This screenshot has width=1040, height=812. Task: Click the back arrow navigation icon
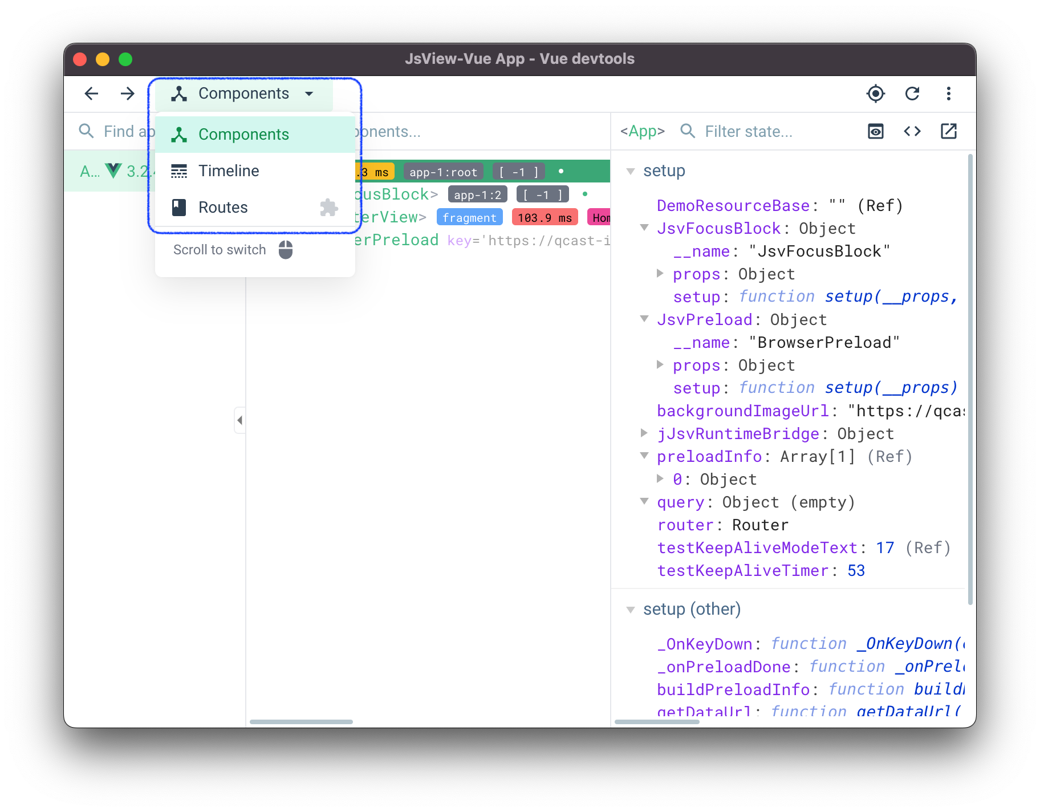tap(91, 94)
